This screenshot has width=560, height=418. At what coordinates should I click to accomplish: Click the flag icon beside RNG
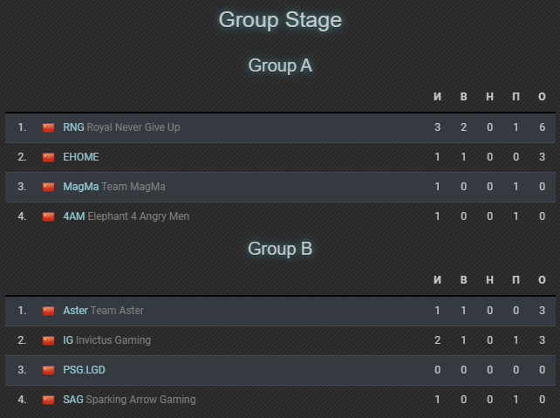tap(49, 127)
